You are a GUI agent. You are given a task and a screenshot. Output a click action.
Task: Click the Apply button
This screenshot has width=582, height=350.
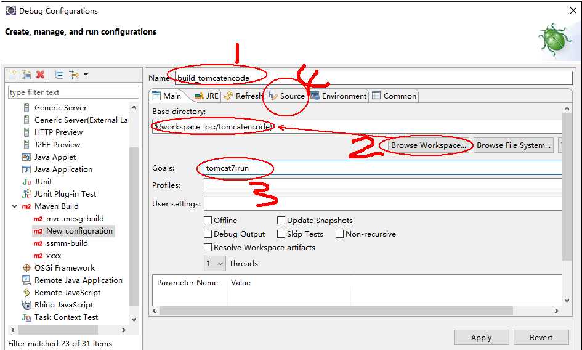(x=481, y=337)
